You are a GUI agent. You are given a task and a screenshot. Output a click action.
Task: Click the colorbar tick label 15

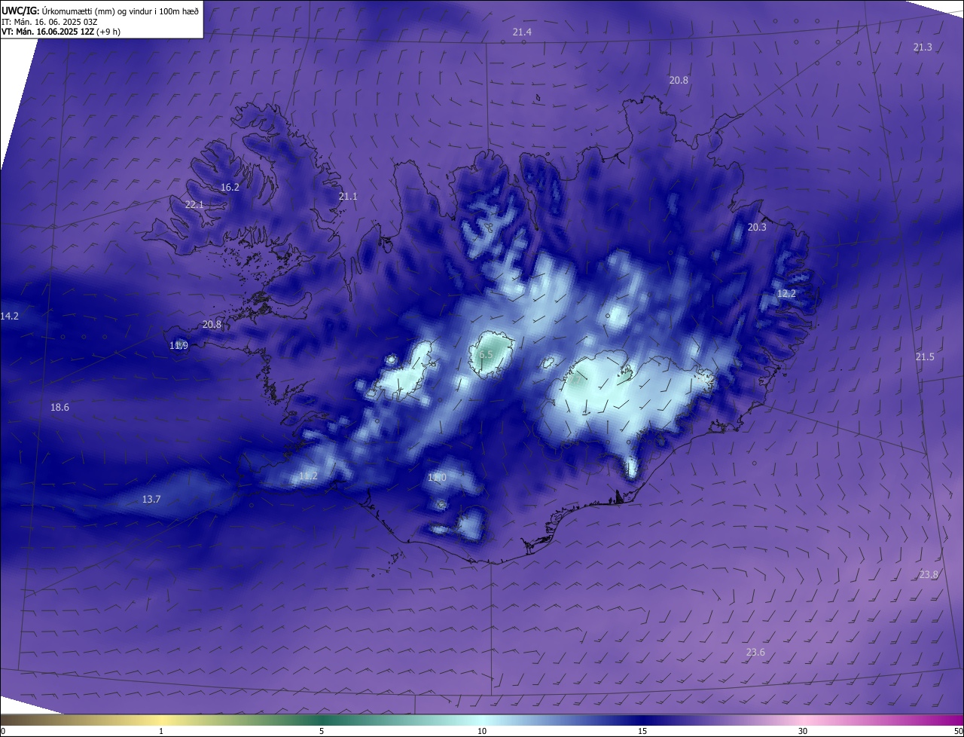(x=642, y=731)
